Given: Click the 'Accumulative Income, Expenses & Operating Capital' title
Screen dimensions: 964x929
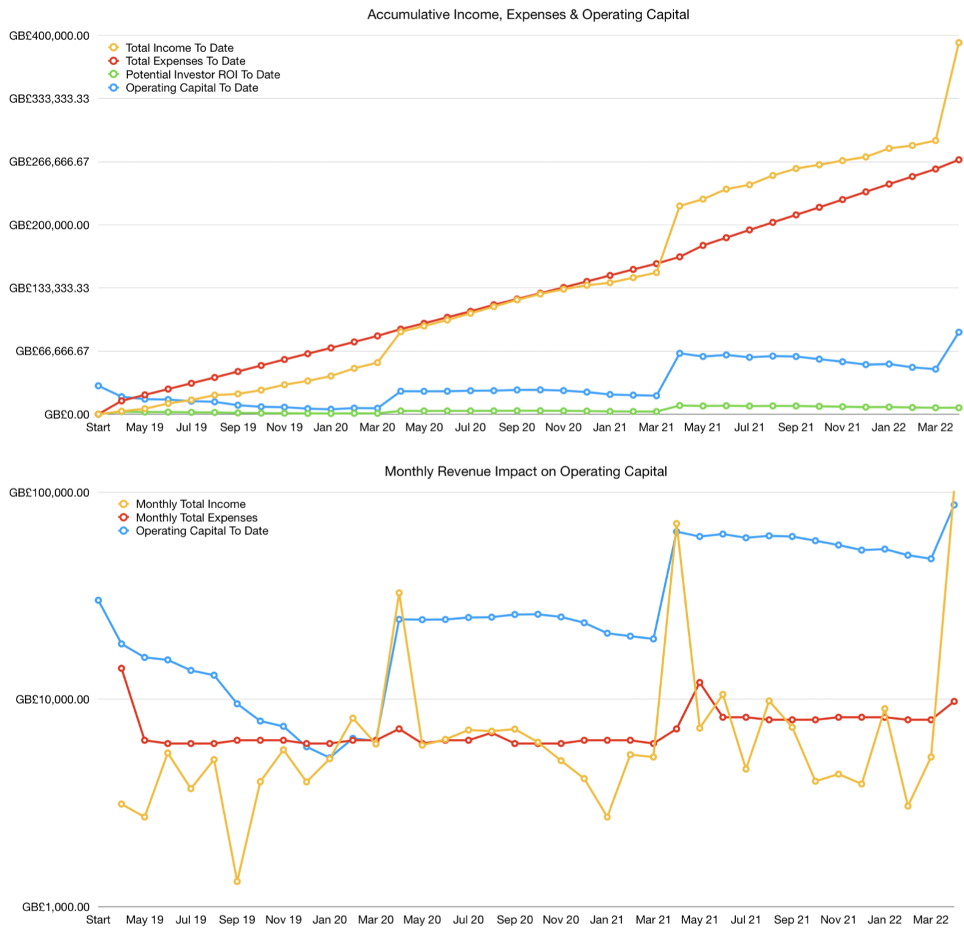Looking at the screenshot, I should click(527, 15).
